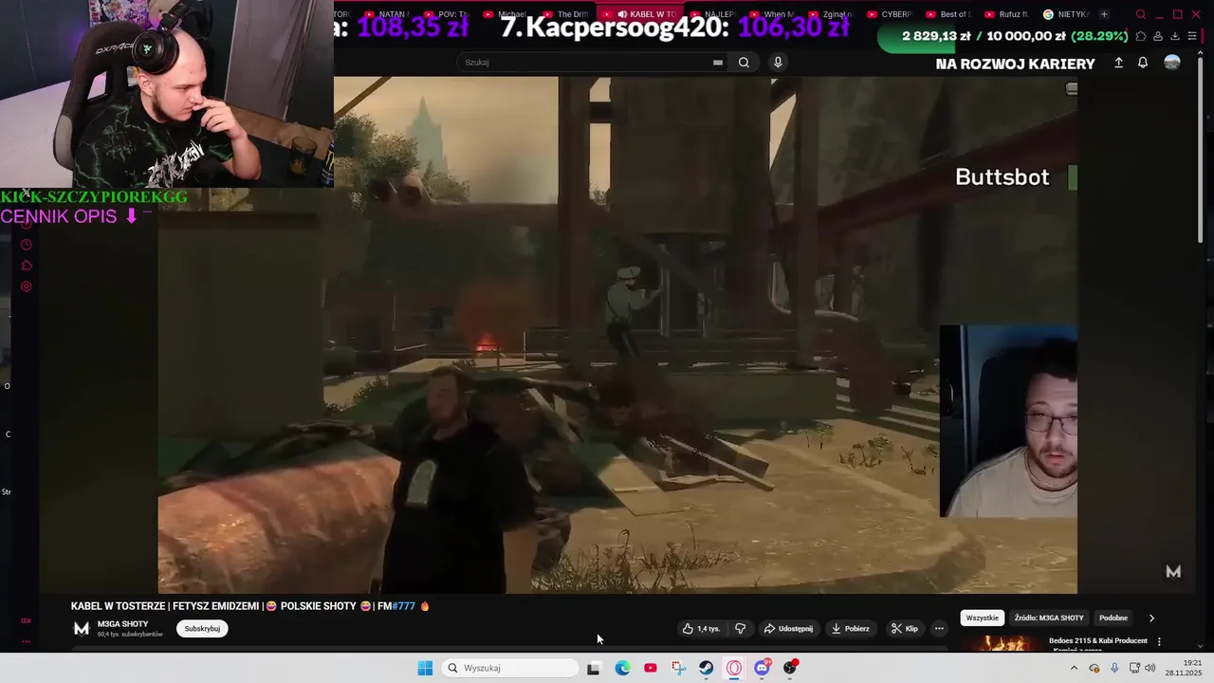Viewport: 1214px width, 683px height.
Task: Open the Bedoes 2115 & Kubi Producent video thumbnail
Action: click(x=1003, y=642)
